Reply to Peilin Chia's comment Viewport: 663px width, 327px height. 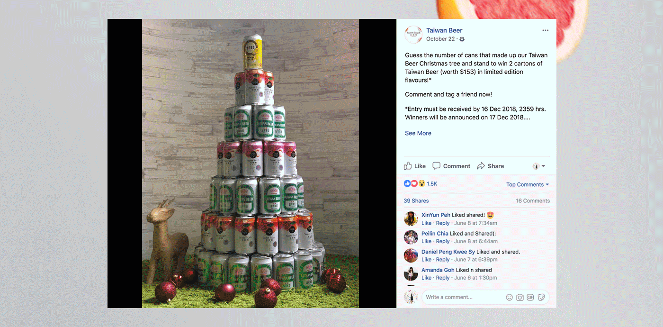pyautogui.click(x=443, y=241)
